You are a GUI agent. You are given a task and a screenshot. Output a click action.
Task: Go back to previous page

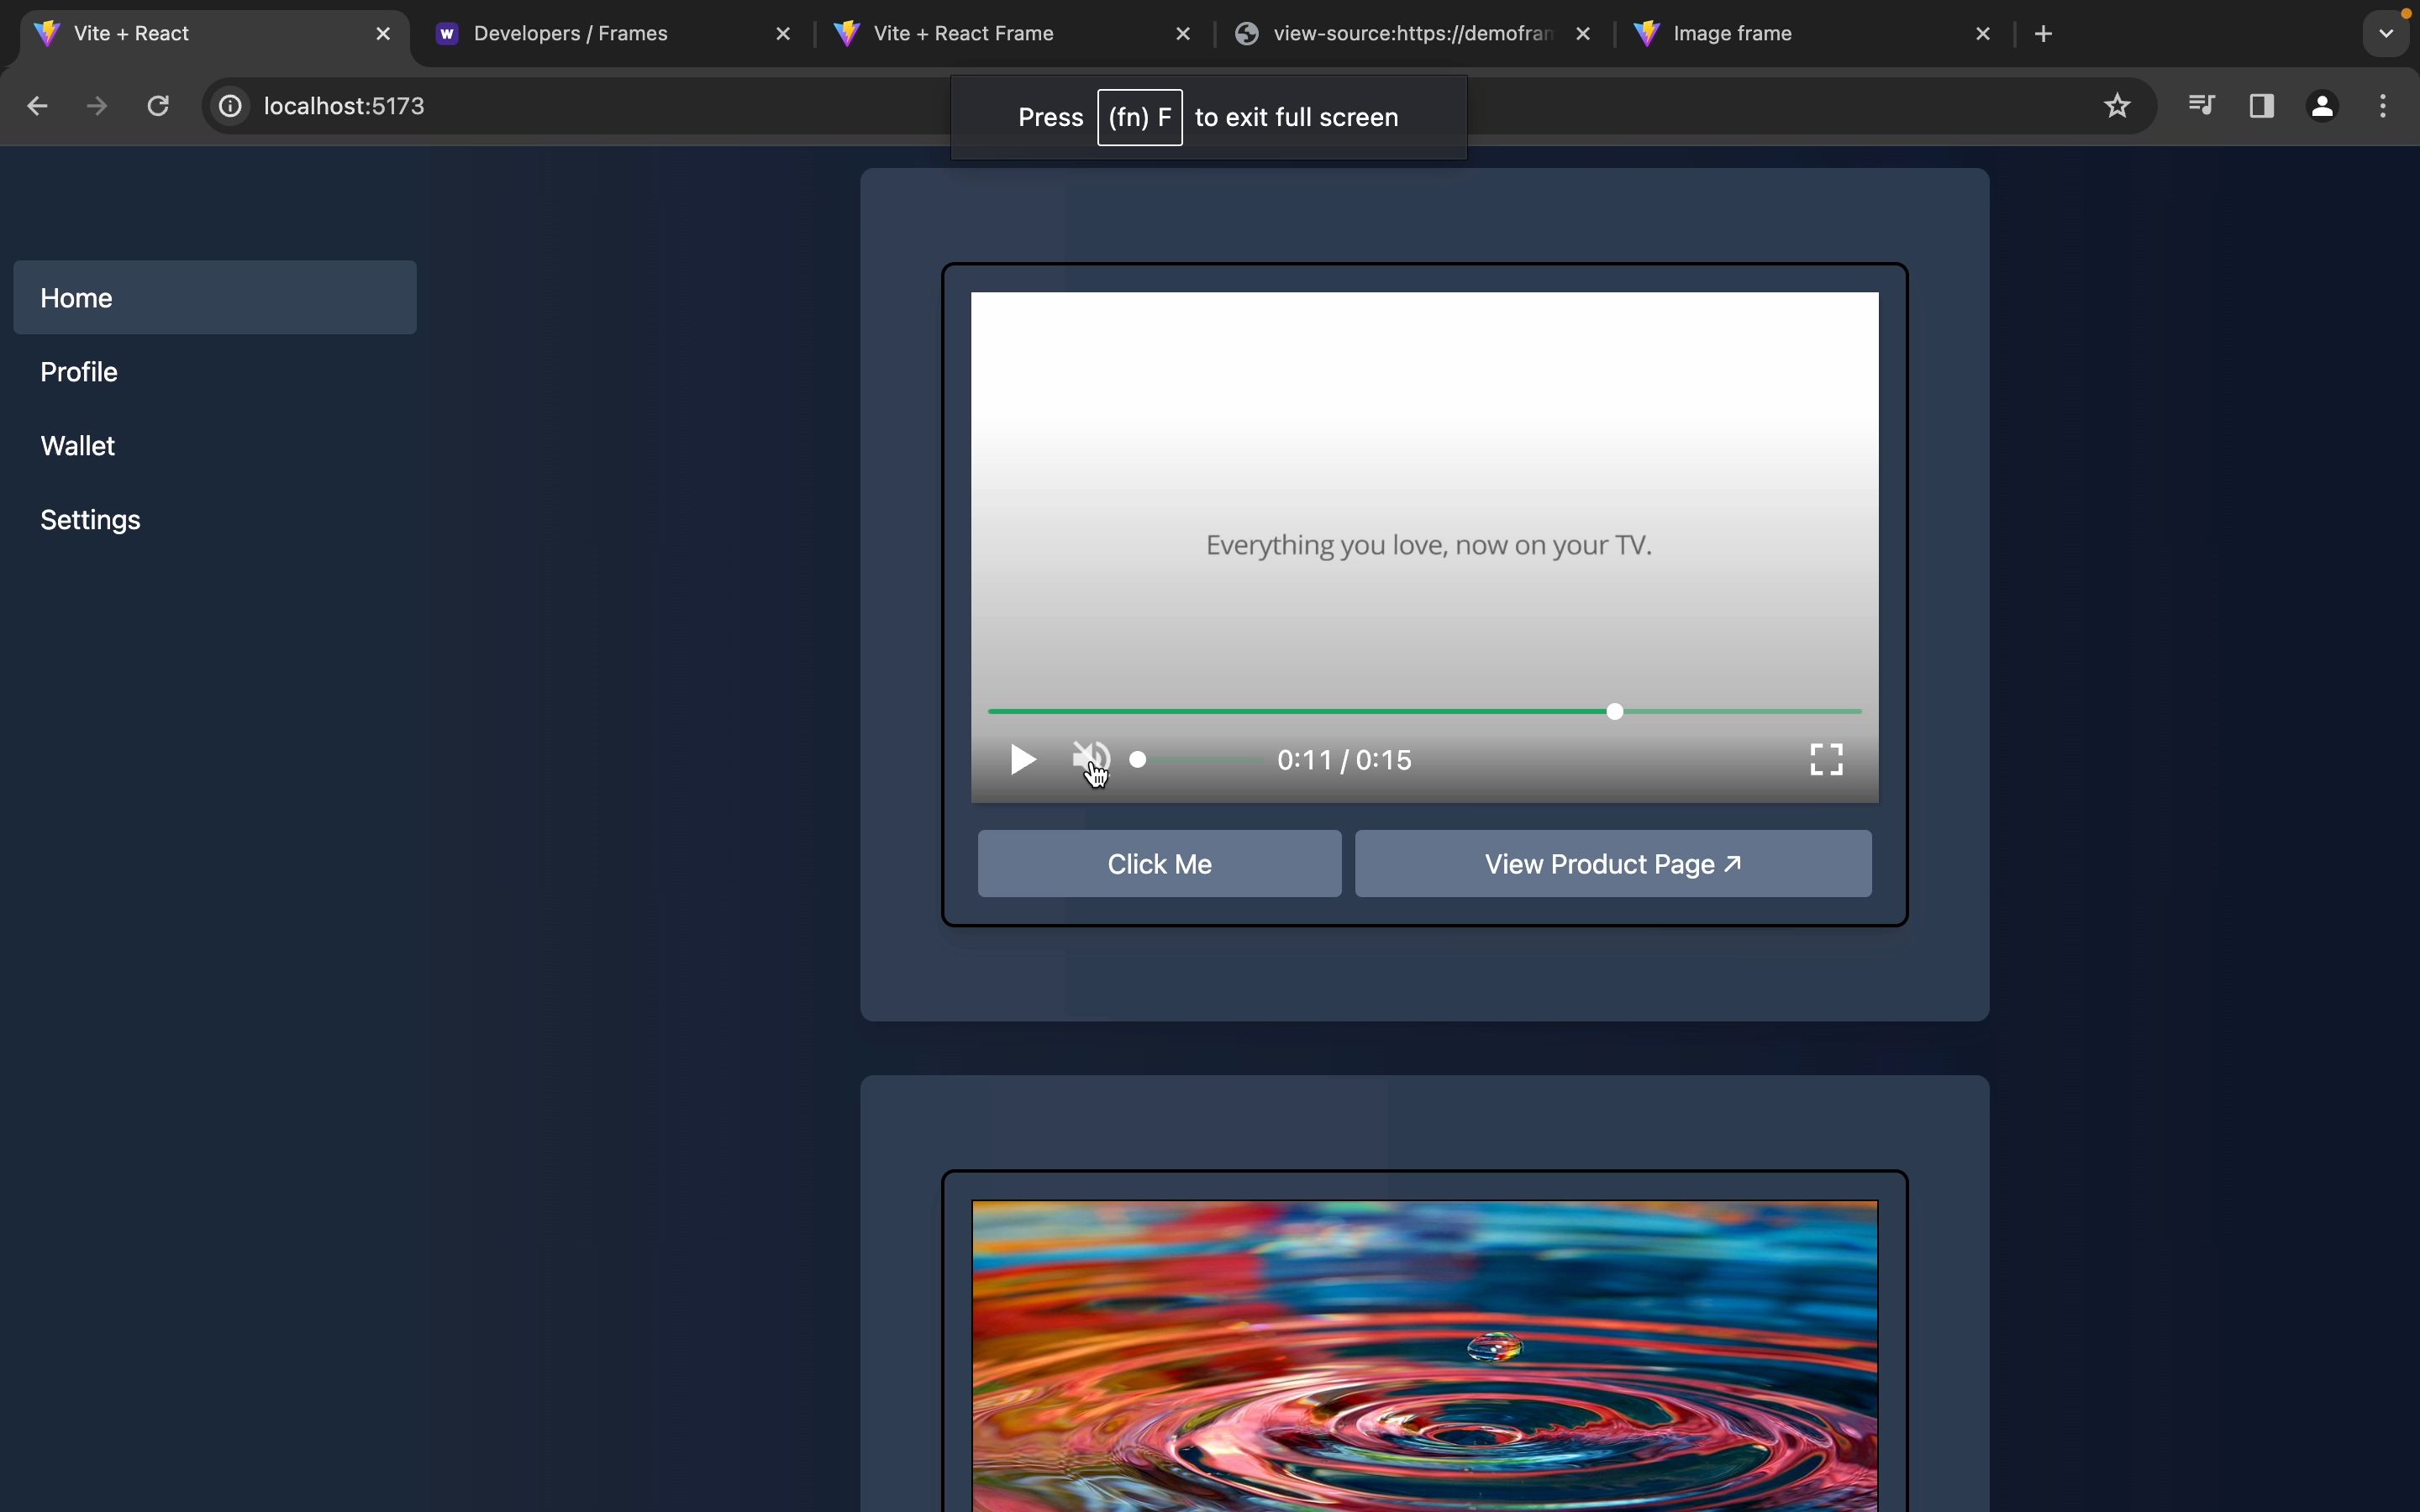click(37, 106)
